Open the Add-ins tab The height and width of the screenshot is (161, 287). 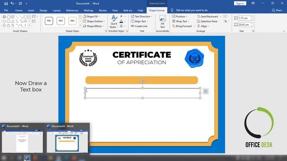(127, 10)
